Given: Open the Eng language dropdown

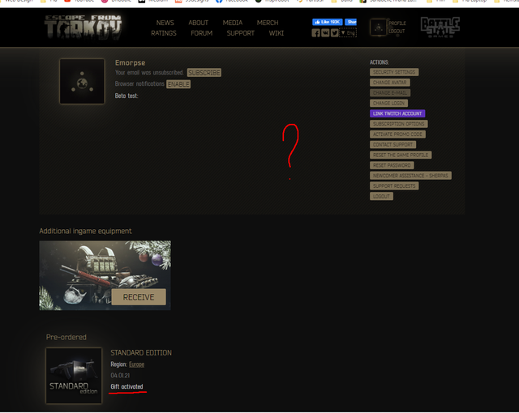Looking at the screenshot, I should [348, 33].
